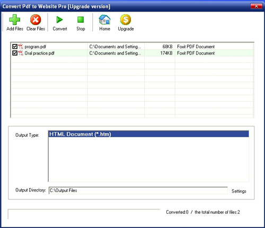Image resolution: width=265 pixels, height=228 pixels.
Task: Click the Output Directory path field
Action: [138, 190]
